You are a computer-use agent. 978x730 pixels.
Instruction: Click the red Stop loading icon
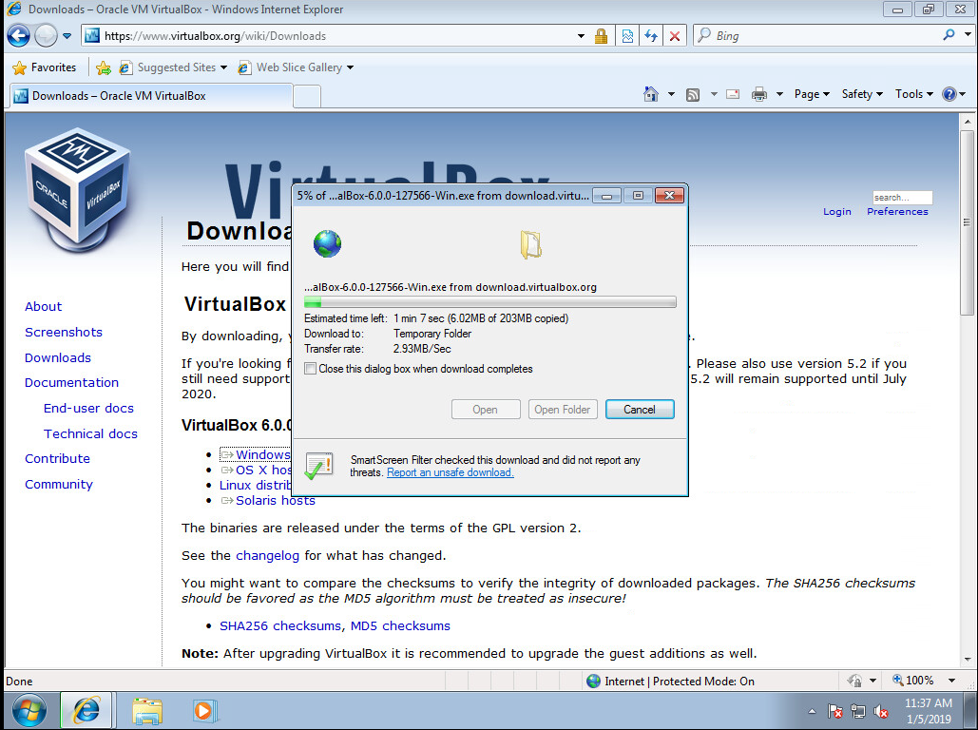674,35
